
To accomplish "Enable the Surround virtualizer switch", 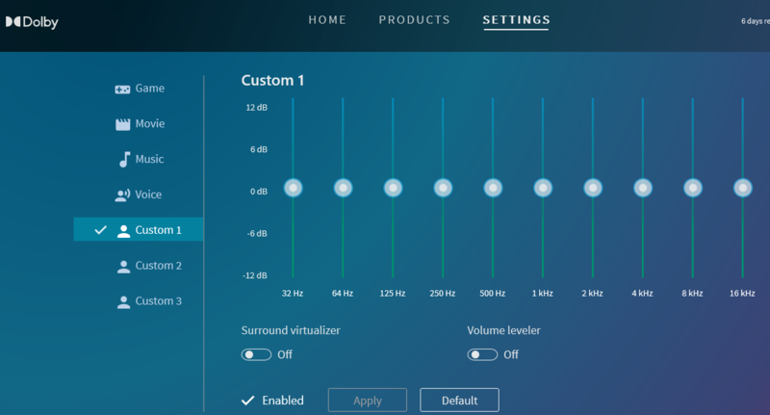I will pos(256,354).
